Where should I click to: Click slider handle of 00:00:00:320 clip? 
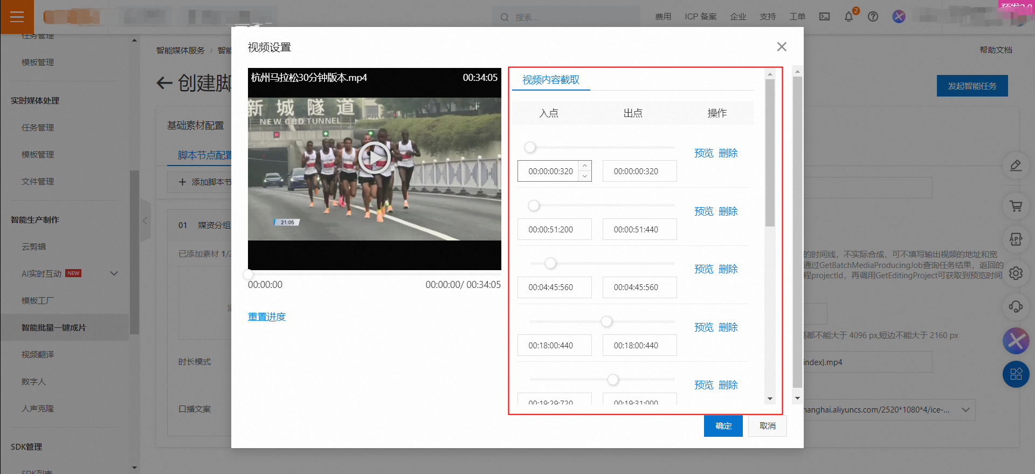(530, 147)
